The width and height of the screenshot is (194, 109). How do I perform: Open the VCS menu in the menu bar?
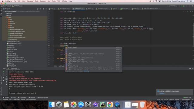pyautogui.click(x=59, y=1)
